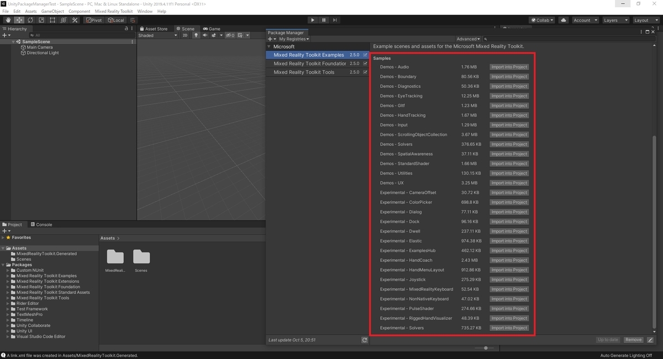Open Shaded draw mode dropdown

[158, 35]
